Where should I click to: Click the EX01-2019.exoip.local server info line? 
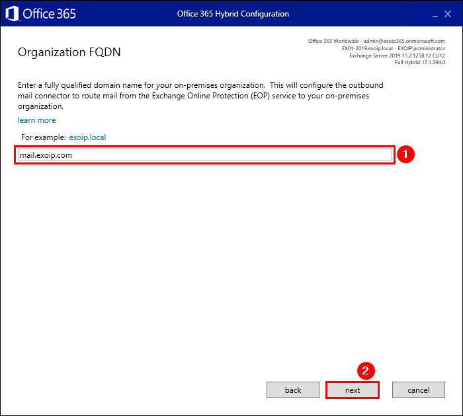click(x=393, y=48)
